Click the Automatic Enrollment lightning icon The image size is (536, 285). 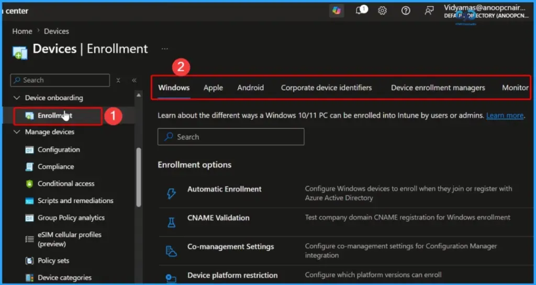171,193
